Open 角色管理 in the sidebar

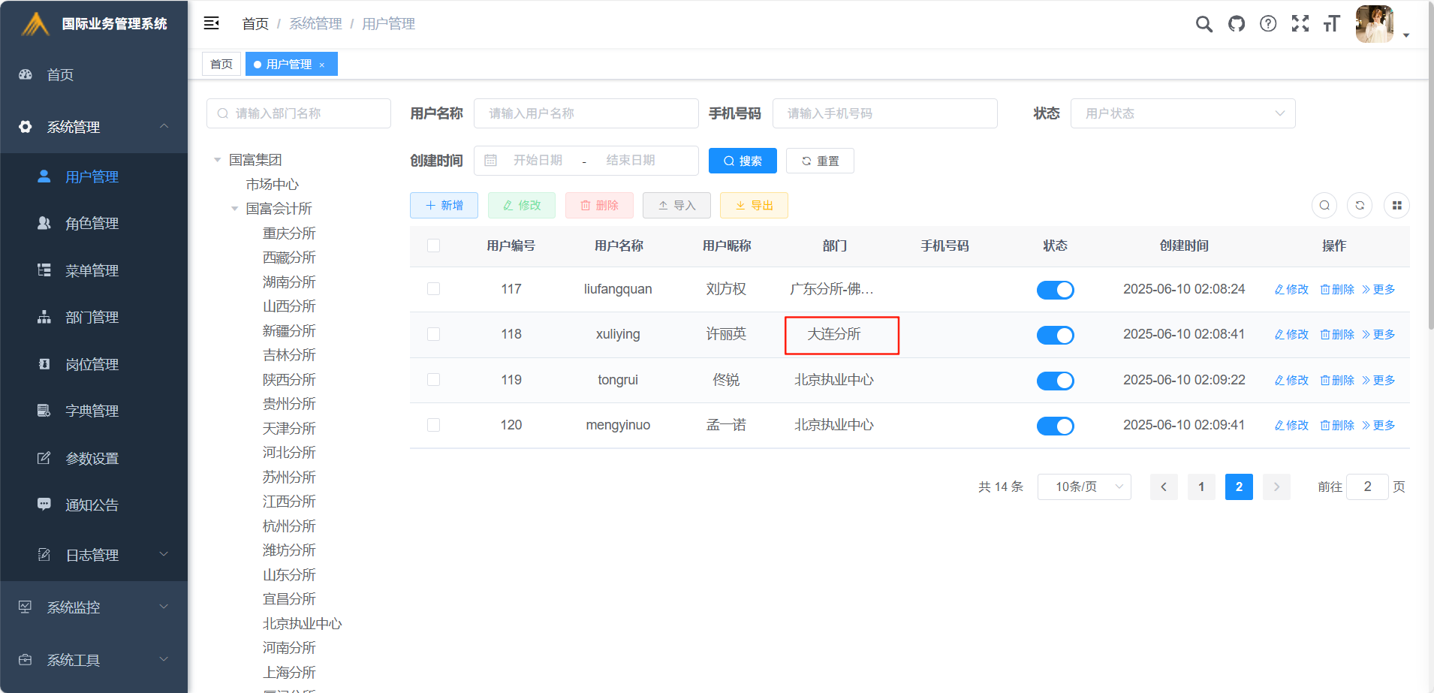tap(92, 224)
